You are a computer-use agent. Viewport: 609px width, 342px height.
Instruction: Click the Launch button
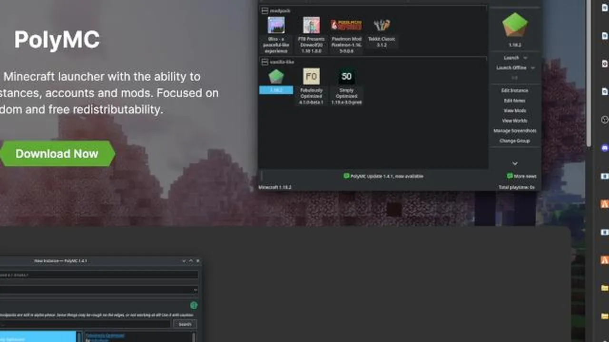(x=511, y=58)
